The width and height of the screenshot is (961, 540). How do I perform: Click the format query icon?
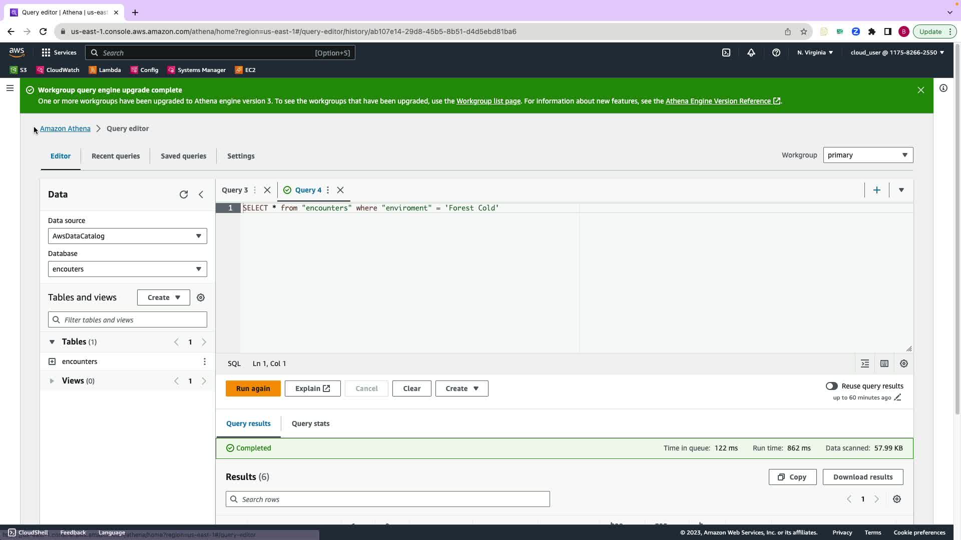pyautogui.click(x=865, y=363)
